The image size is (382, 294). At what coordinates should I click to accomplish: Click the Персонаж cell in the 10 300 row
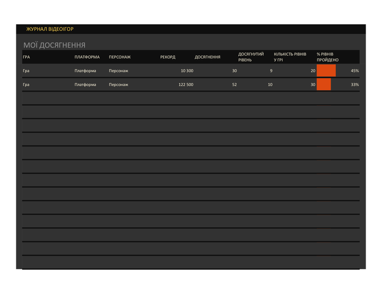pyautogui.click(x=118, y=71)
